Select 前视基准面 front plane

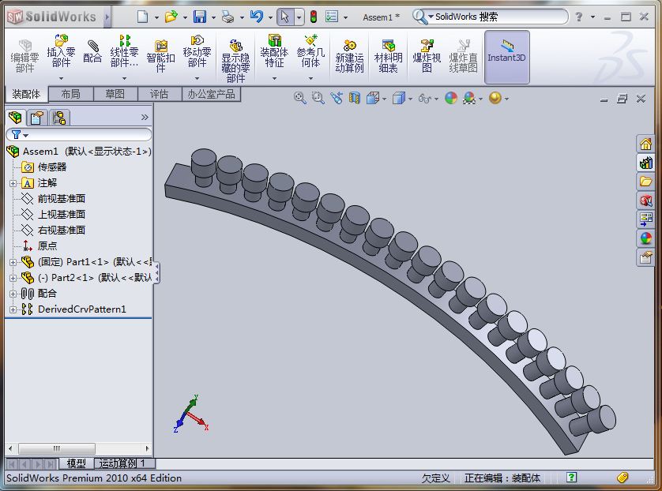[x=62, y=199]
